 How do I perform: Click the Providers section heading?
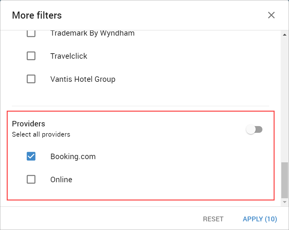coord(29,124)
